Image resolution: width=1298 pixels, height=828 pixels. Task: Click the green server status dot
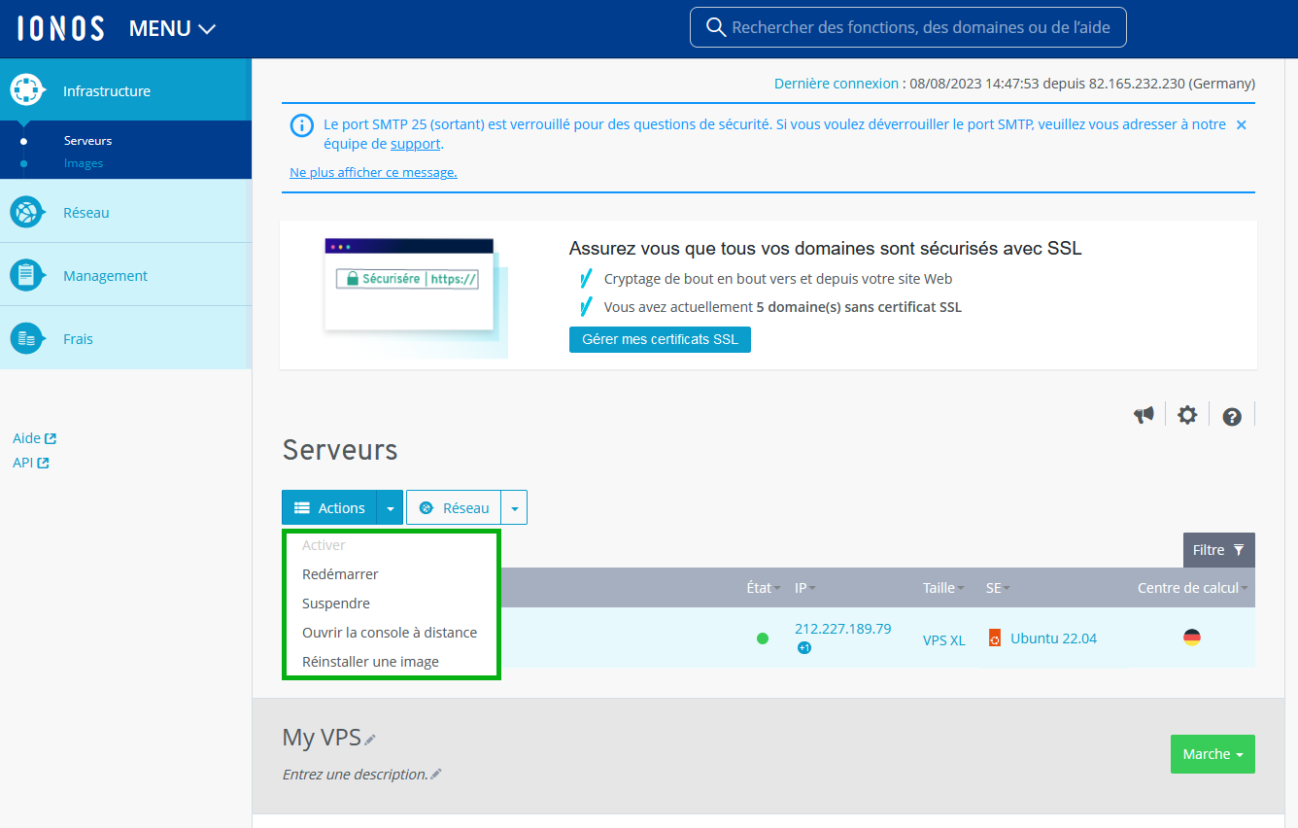[x=763, y=638]
